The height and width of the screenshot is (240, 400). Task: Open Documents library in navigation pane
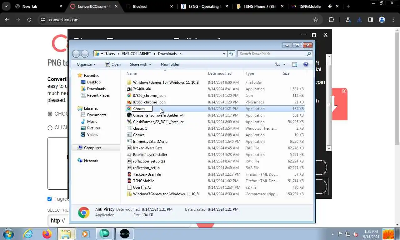[x=97, y=115]
